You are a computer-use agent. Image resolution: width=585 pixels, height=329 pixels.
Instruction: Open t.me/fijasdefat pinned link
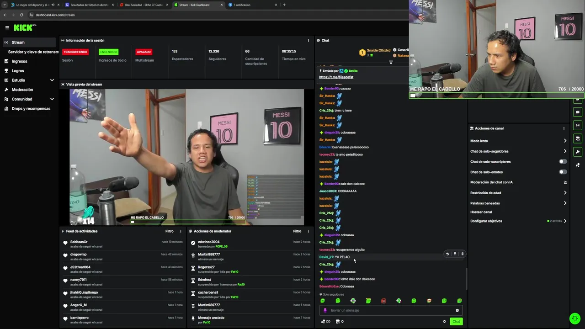coord(336,77)
